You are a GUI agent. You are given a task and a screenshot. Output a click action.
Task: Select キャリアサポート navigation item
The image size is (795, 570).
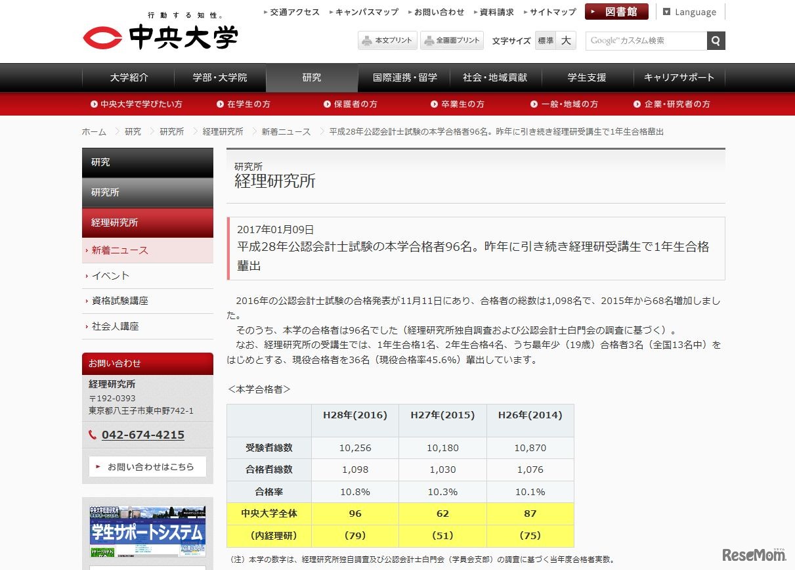(679, 77)
